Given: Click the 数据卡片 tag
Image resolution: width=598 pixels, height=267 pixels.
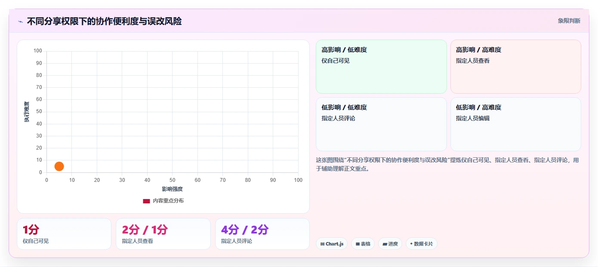Looking at the screenshot, I should tap(422, 244).
